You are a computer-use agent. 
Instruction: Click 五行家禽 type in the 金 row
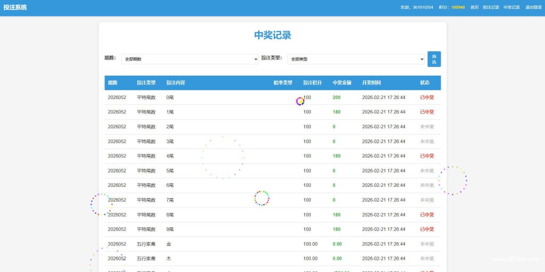(x=146, y=244)
